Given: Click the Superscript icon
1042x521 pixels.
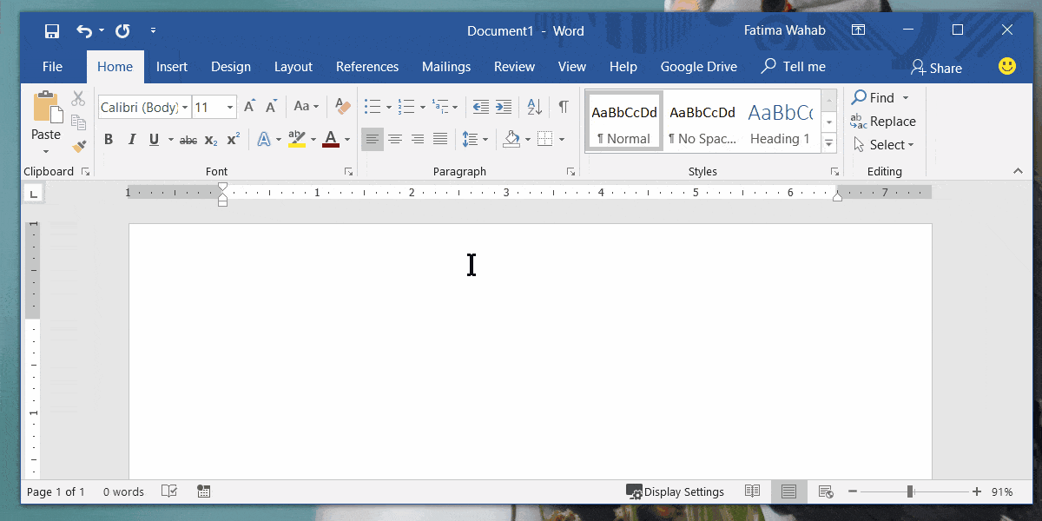Looking at the screenshot, I should 234,140.
